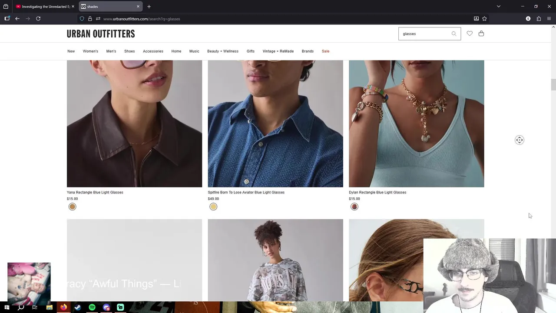This screenshot has height=313, width=556.
Task: Reload the page
Action: [38, 19]
